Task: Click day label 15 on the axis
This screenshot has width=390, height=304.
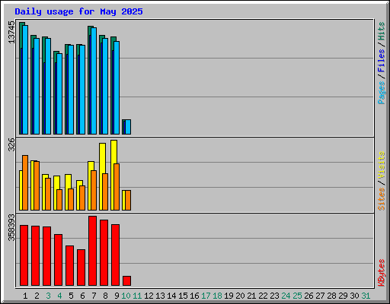Action: point(183,296)
